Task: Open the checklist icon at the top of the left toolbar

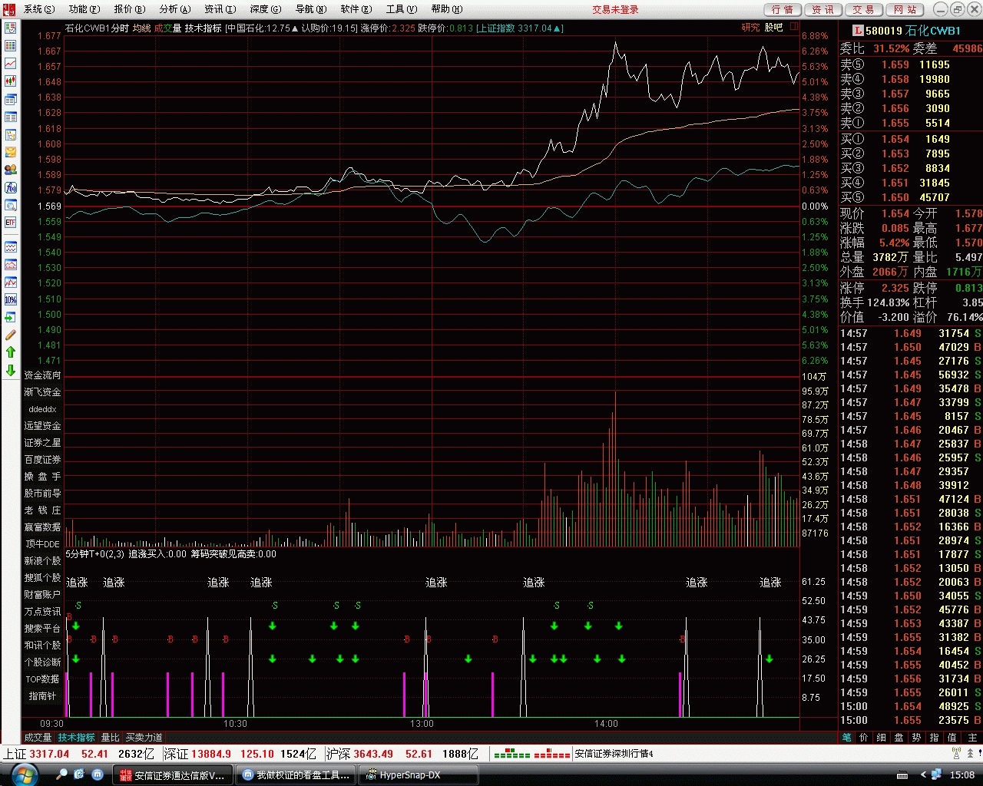Action: tap(11, 28)
